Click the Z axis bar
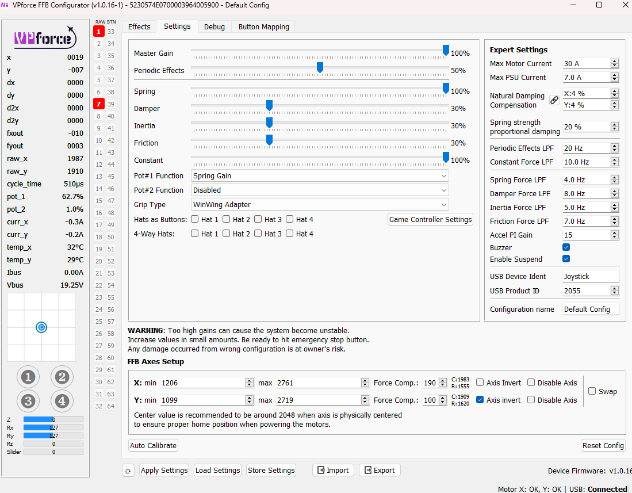 tap(53, 419)
